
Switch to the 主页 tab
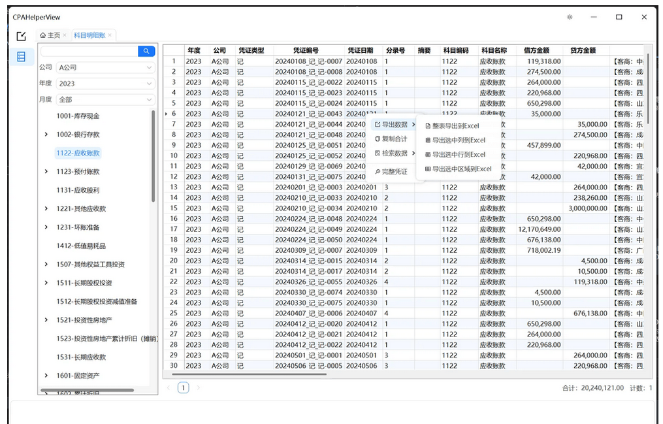50,35
